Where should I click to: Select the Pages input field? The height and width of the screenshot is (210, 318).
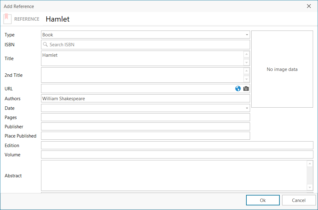145,117
